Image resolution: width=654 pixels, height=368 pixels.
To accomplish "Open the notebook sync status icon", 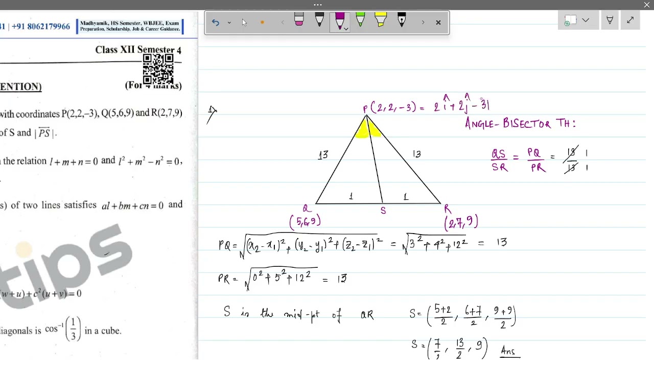I will 570,20.
